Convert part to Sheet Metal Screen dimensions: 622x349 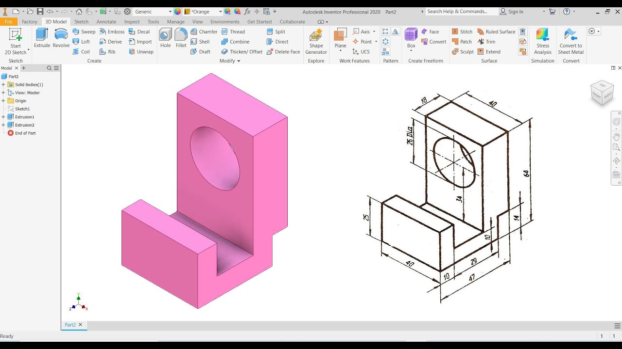coord(570,42)
